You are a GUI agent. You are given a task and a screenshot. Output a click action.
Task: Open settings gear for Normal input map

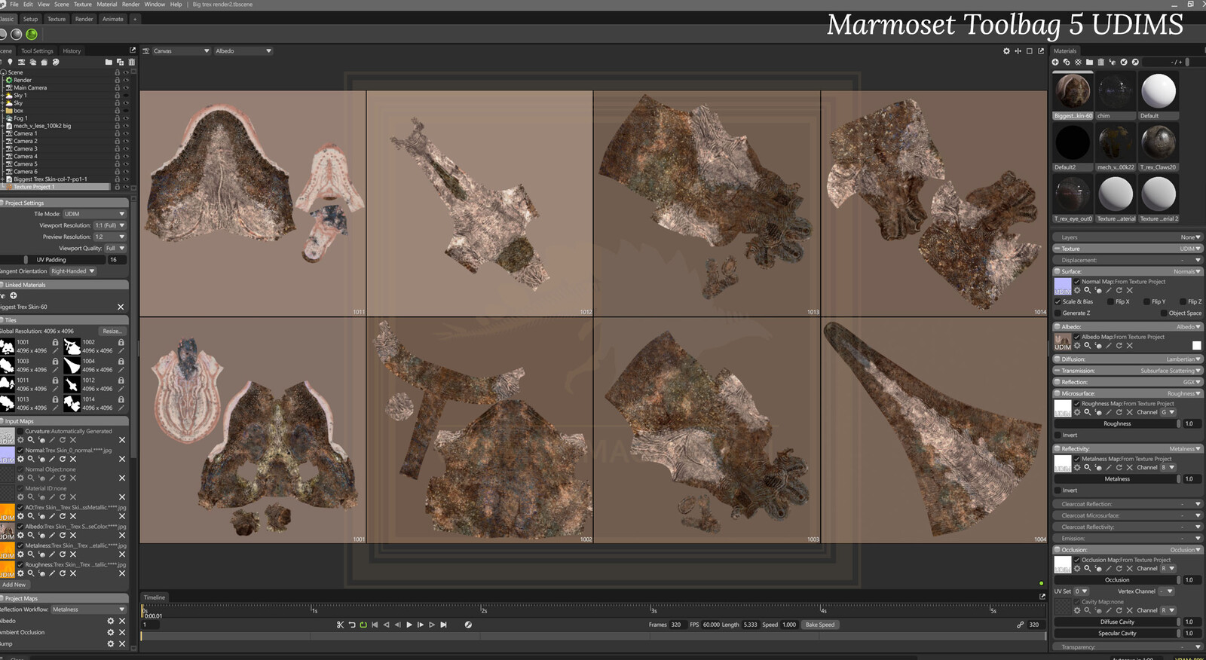point(20,460)
